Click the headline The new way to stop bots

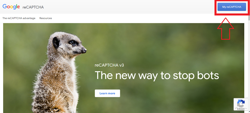[157, 75]
